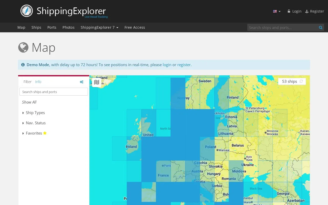
Task: Click the Black Sea label on map
Action: (x=256, y=189)
